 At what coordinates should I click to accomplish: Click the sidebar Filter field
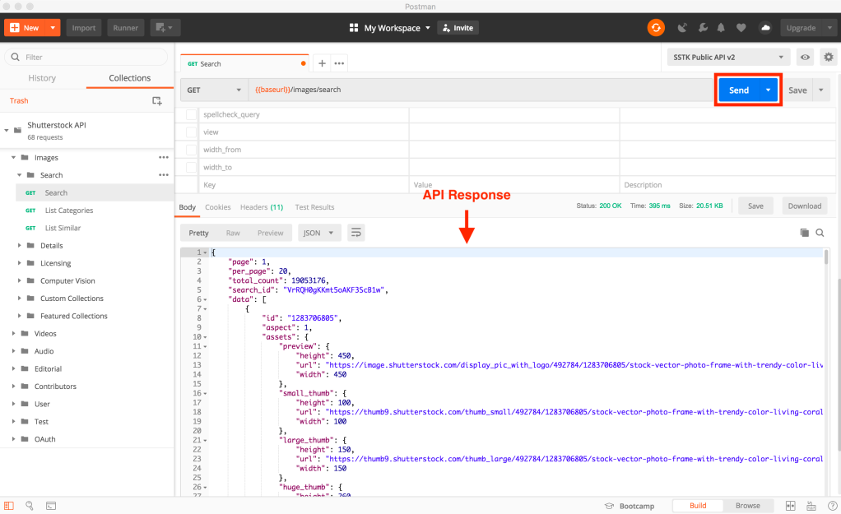[86, 57]
